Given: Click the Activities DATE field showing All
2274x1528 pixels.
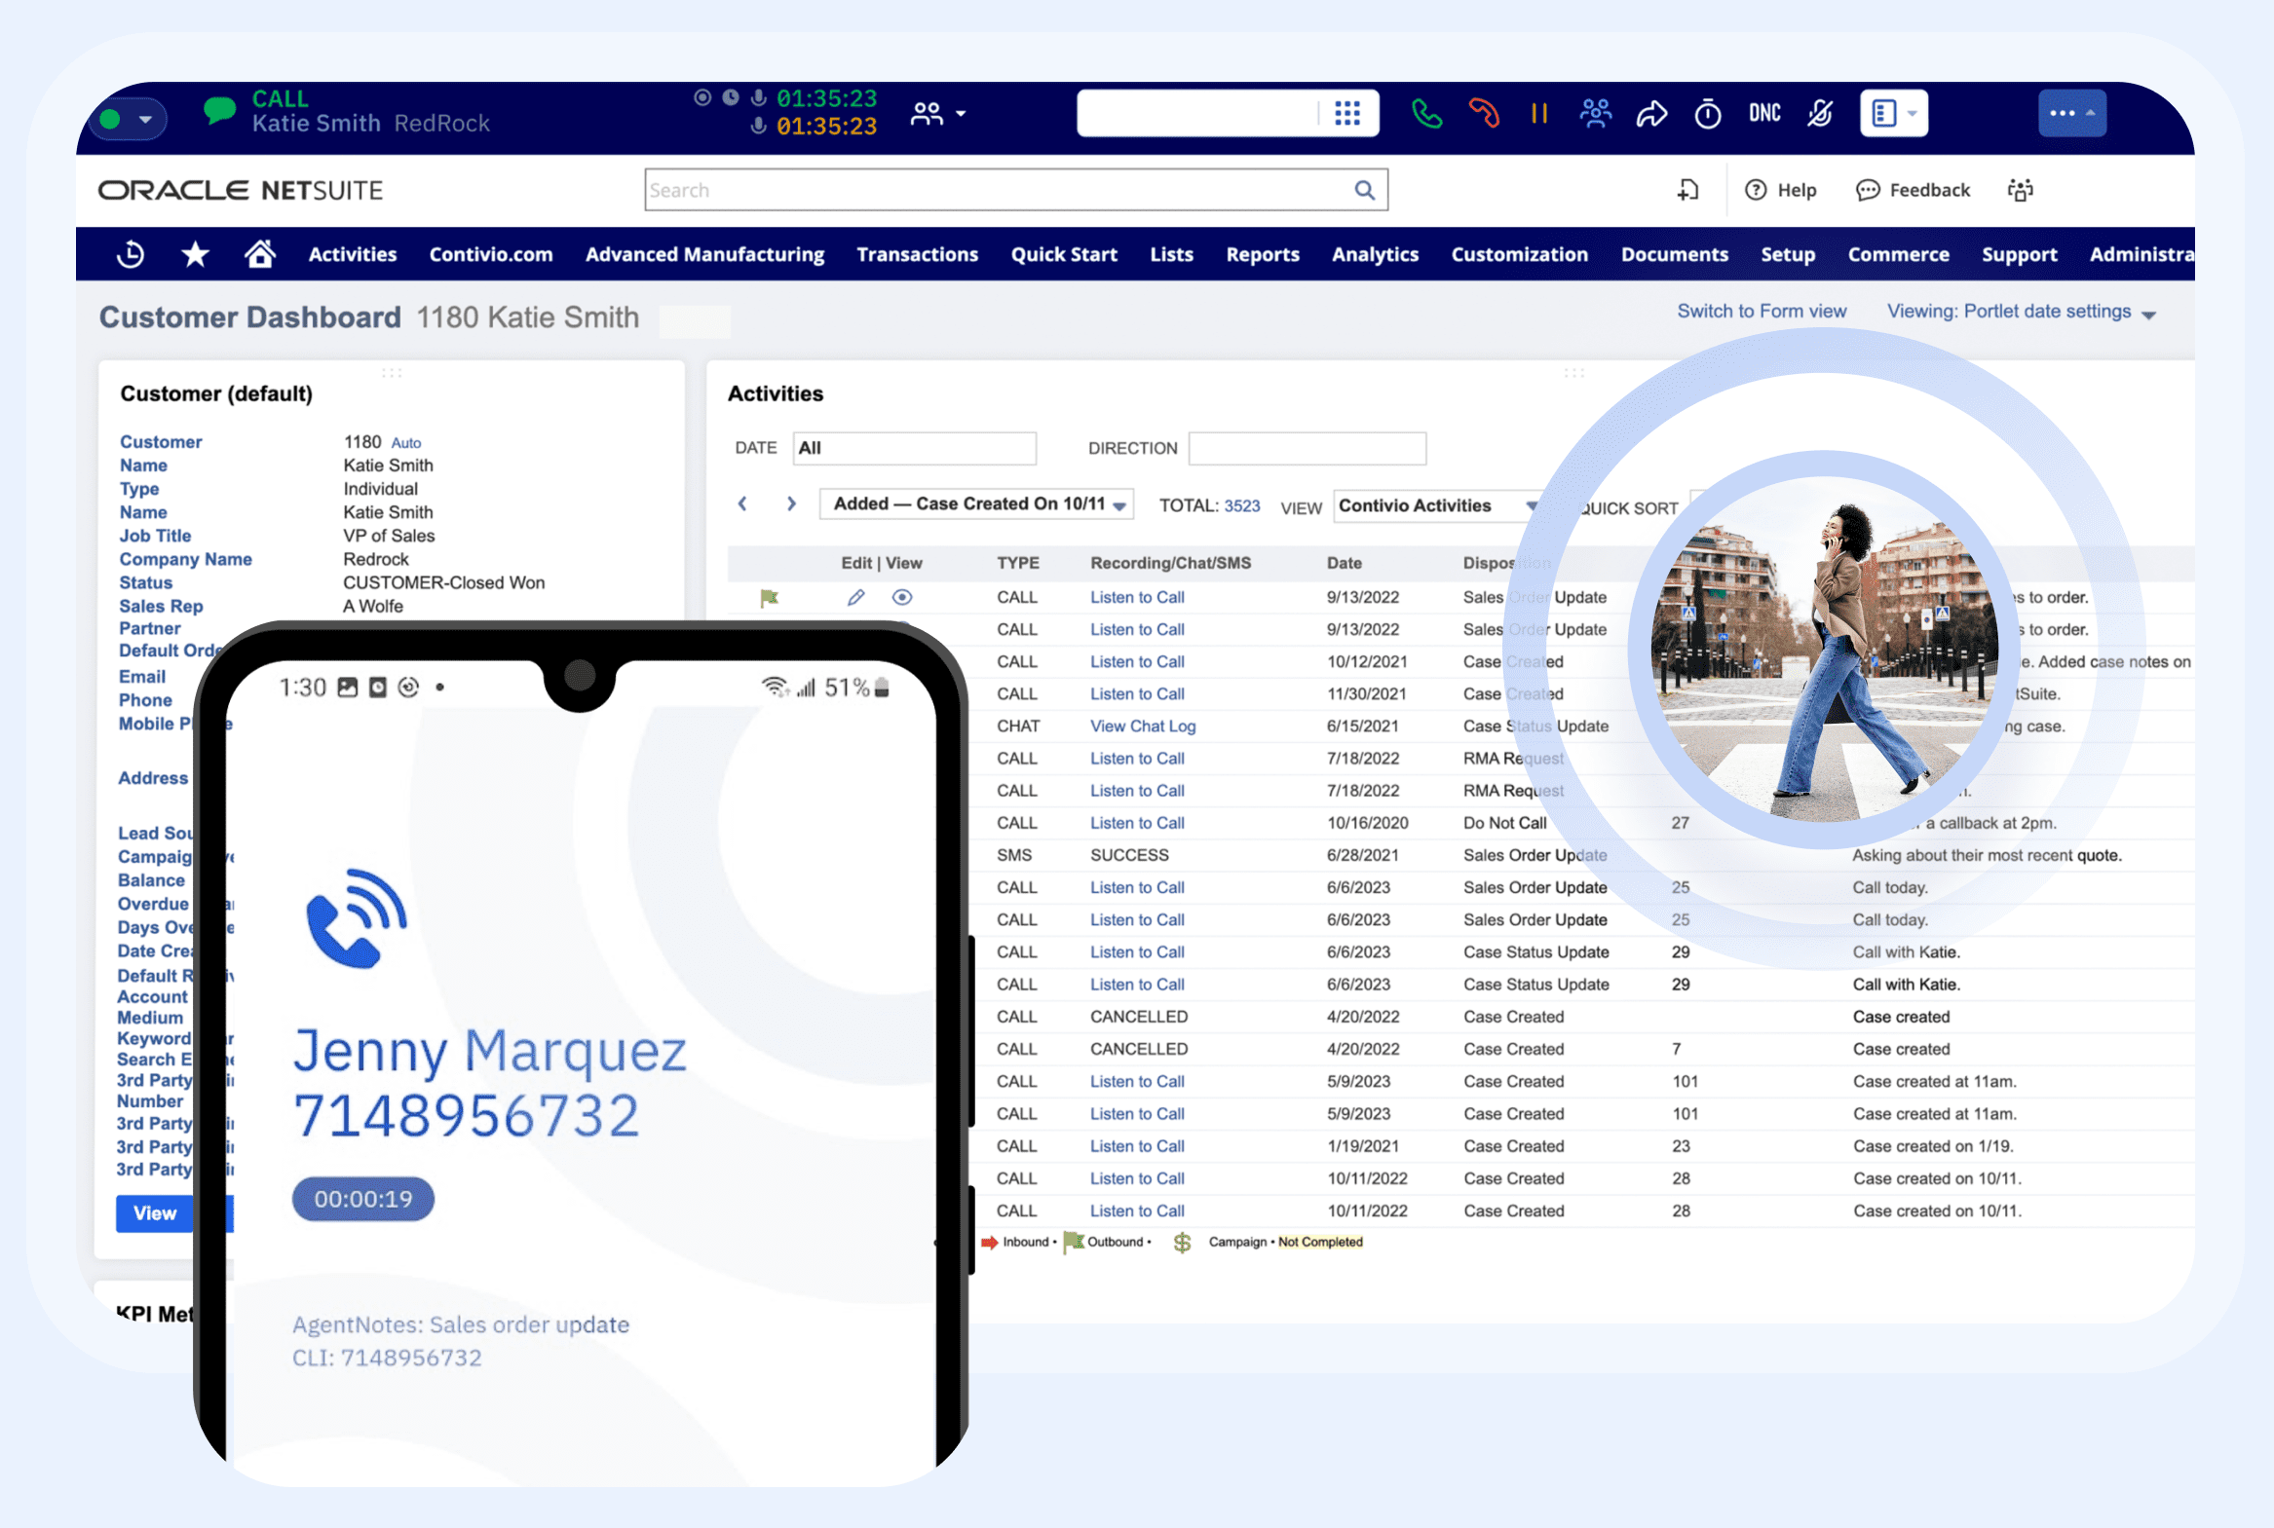Looking at the screenshot, I should pos(914,448).
